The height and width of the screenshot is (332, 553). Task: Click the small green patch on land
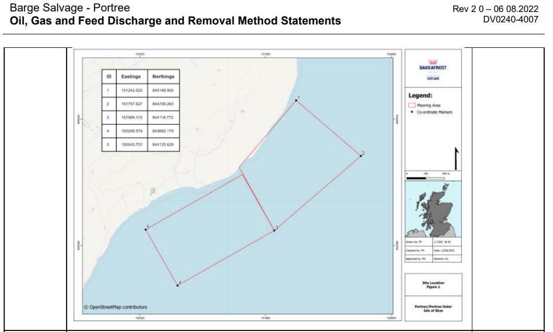coord(152,191)
